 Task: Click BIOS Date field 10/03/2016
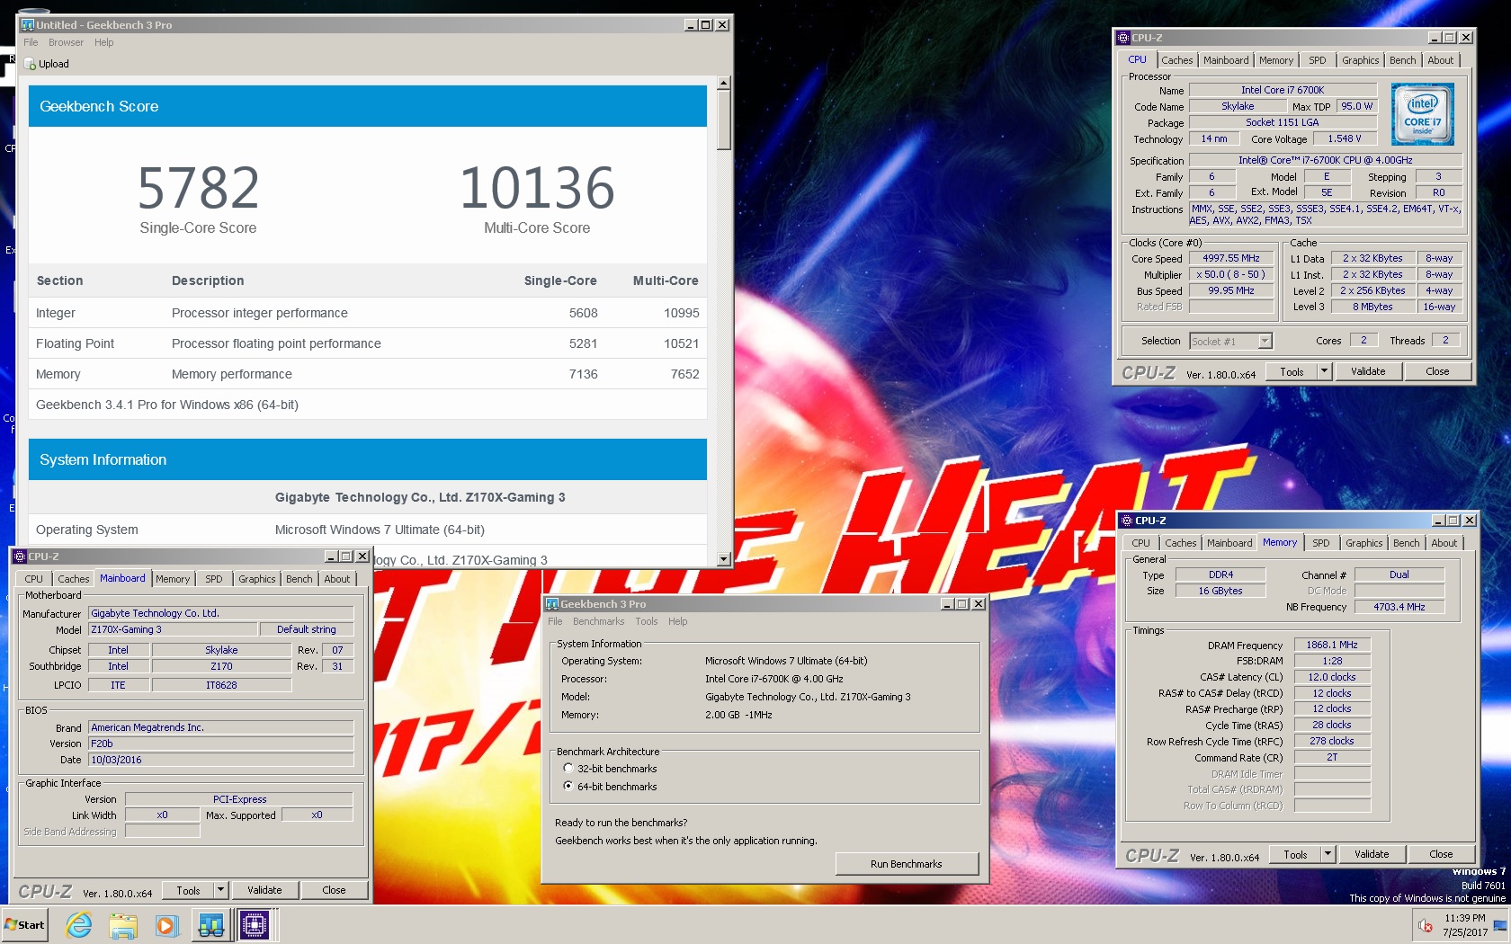point(221,760)
